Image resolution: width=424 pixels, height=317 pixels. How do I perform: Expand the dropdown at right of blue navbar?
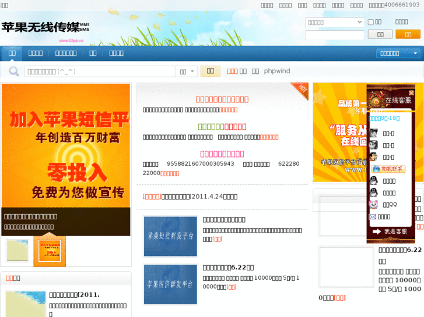(x=398, y=53)
